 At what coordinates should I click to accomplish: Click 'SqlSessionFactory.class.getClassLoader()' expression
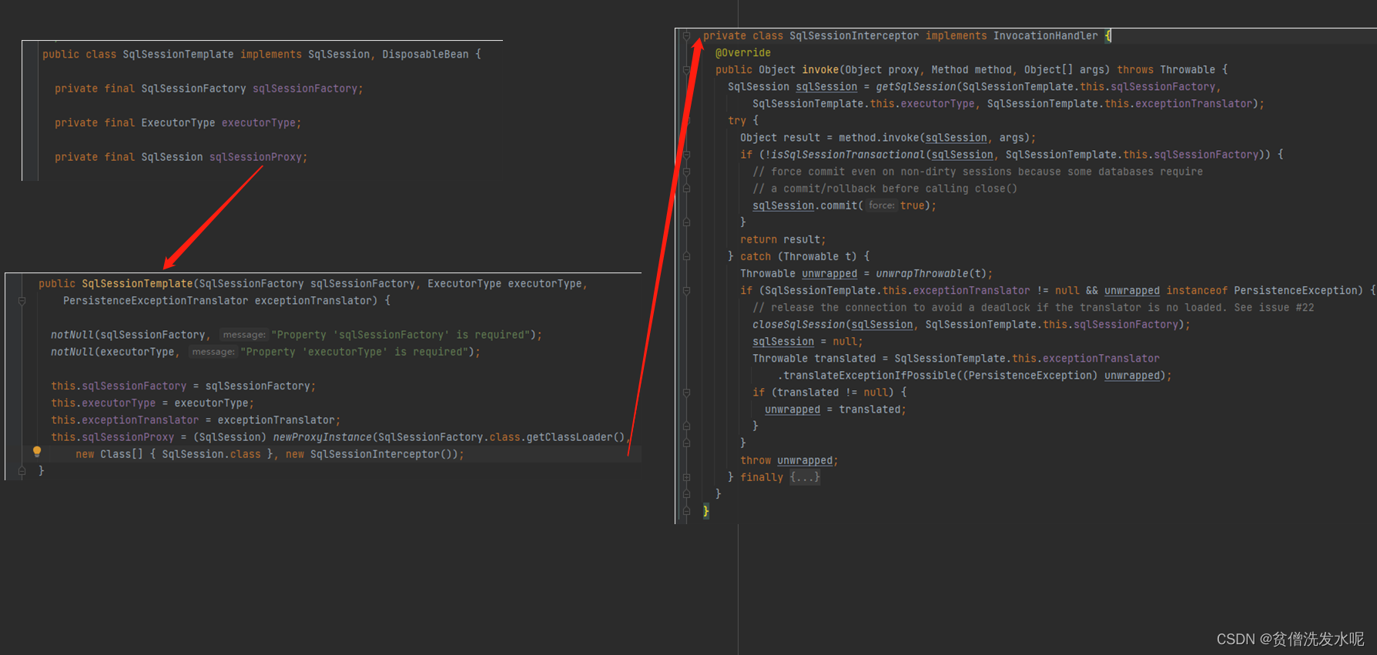501,437
